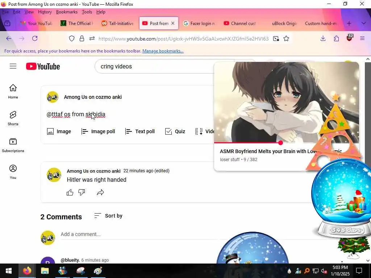The height and width of the screenshot is (278, 371).
Task: Open the notifications action center icon
Action: click(x=359, y=271)
